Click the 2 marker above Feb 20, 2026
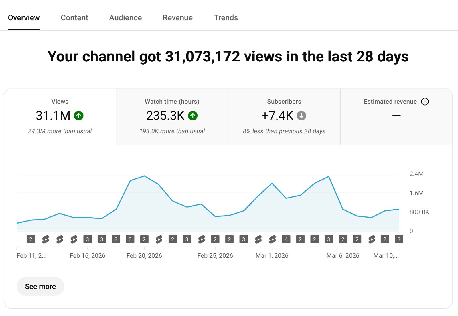458x316 pixels. click(144, 239)
